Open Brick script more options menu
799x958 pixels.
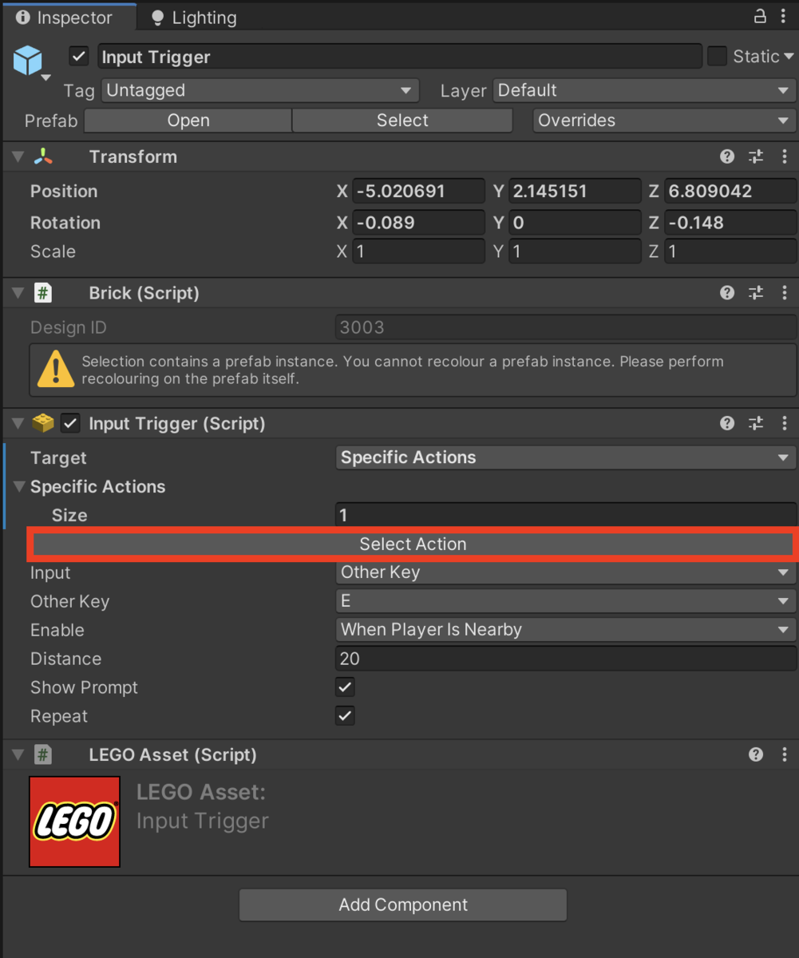click(x=785, y=293)
